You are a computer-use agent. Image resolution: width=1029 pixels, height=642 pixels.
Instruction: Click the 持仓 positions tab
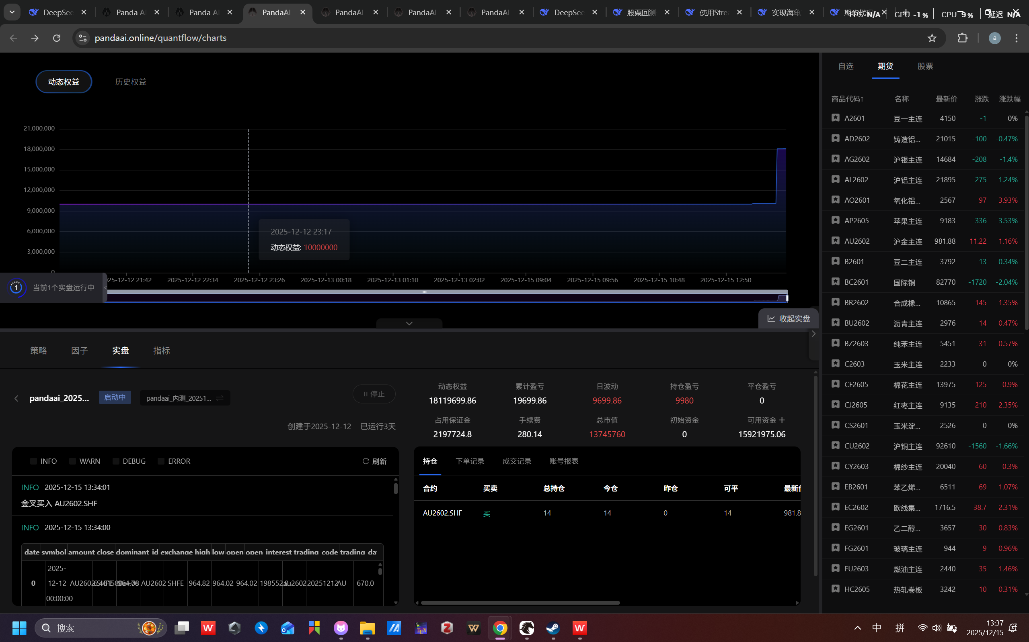pyautogui.click(x=430, y=461)
